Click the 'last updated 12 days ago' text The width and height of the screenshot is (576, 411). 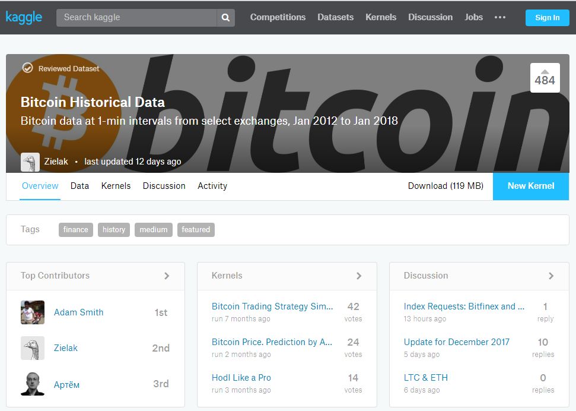pyautogui.click(x=133, y=162)
